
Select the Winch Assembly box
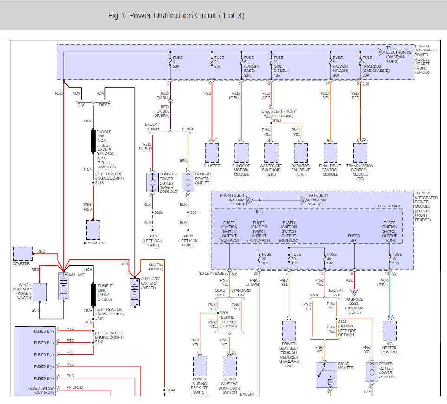[x=40, y=292]
